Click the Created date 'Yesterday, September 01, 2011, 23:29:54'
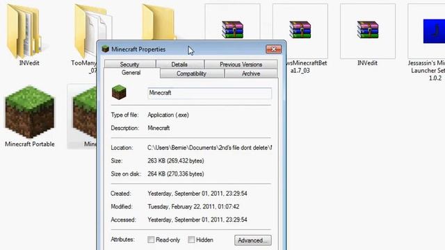The width and height of the screenshot is (445, 250). pyautogui.click(x=197, y=194)
